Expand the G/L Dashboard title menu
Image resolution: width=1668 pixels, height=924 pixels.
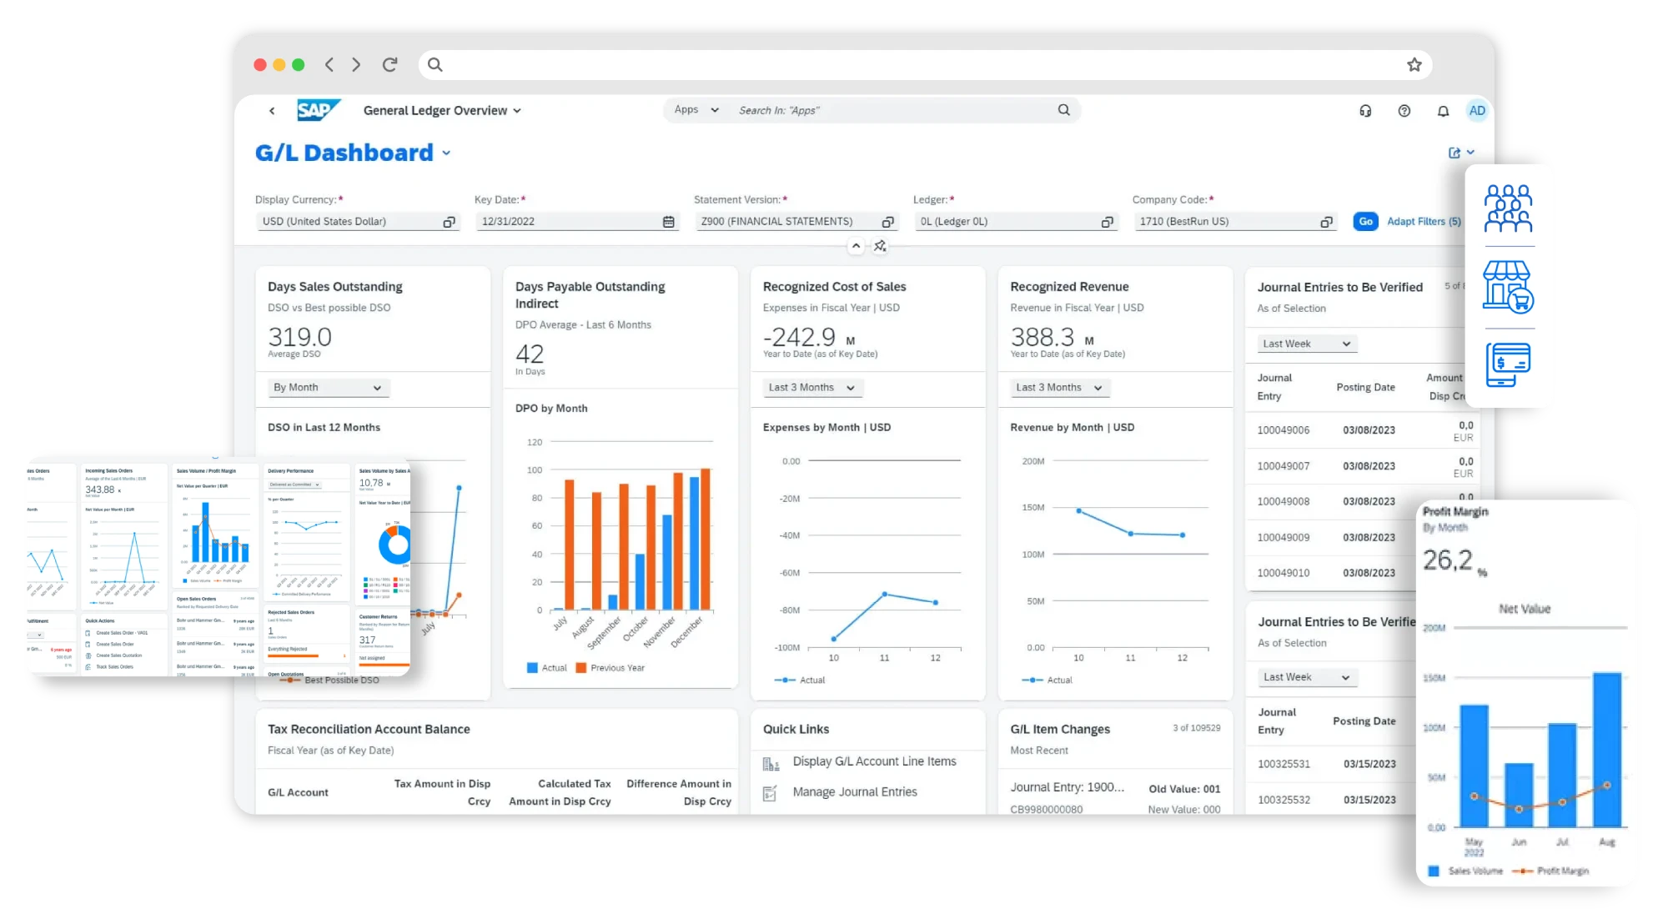click(446, 153)
